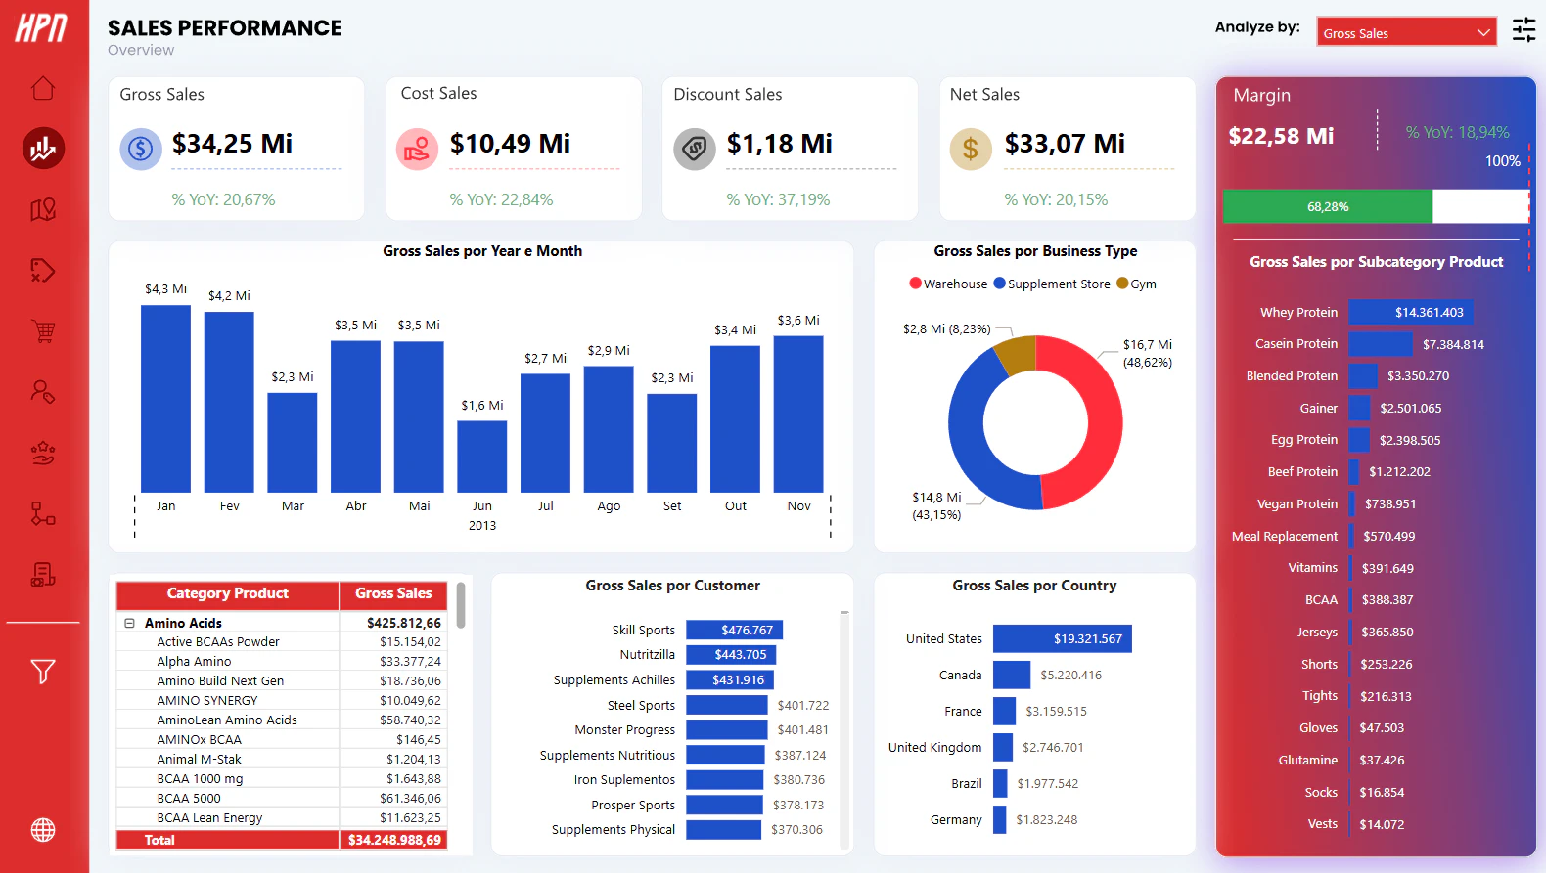Sort by the Gross Sales column header
The height and width of the screenshot is (873, 1546).
(x=393, y=593)
